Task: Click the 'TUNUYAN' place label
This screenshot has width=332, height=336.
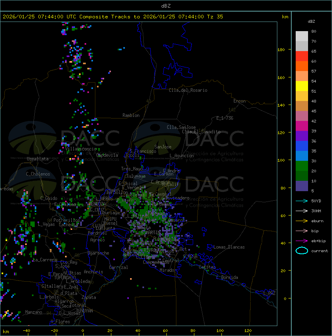Action: [x=85, y=311]
